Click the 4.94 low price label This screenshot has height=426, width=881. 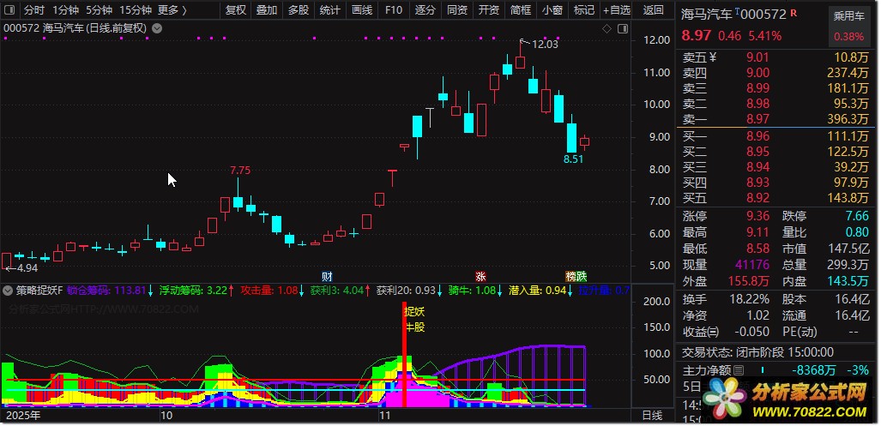click(x=27, y=268)
